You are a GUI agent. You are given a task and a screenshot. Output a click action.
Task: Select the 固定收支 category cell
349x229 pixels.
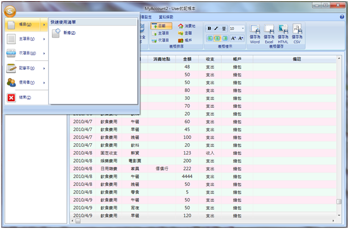[x=109, y=153]
